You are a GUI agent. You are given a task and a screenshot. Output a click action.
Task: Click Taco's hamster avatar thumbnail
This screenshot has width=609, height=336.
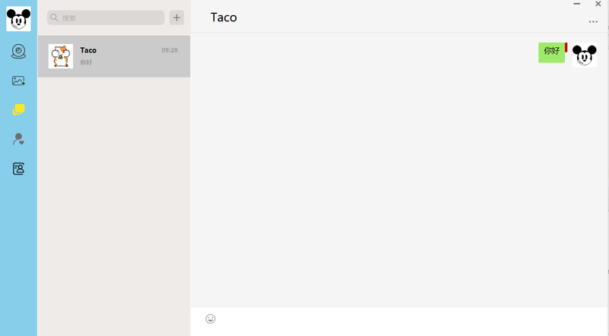[x=61, y=56]
